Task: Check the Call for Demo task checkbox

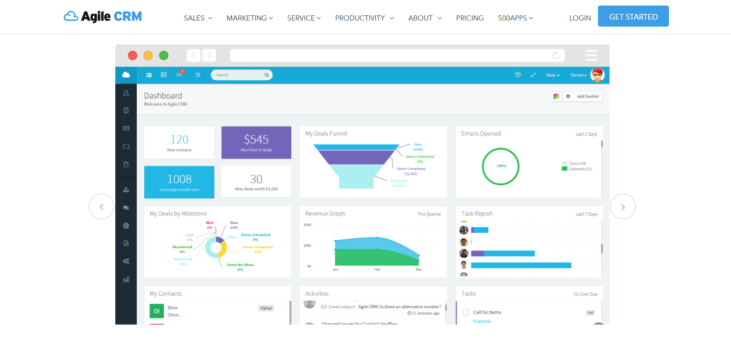Action: 465,312
